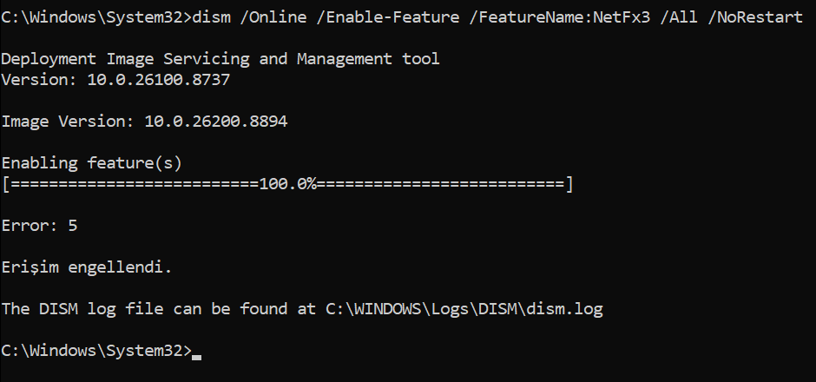Click the 'Enabling feature(s)' line
The height and width of the screenshot is (382, 816).
(92, 164)
